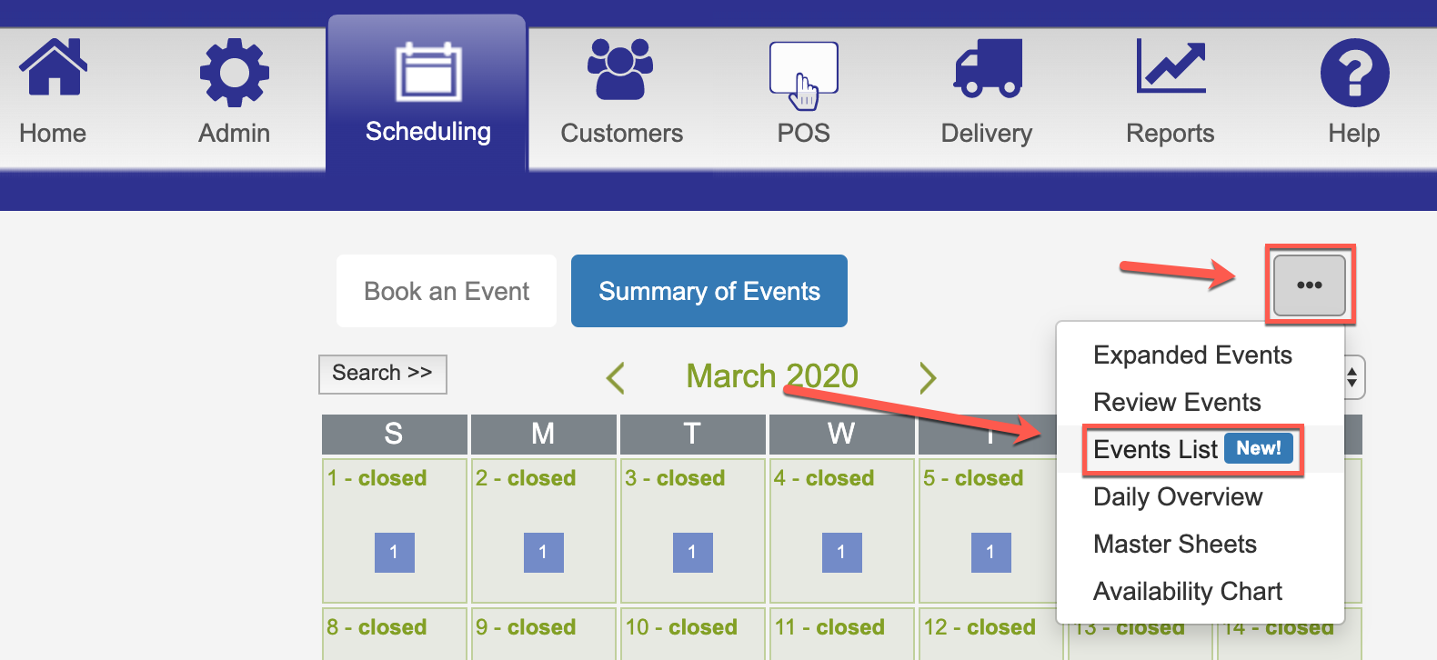The image size is (1437, 660).
Task: Click the event count badge on March 3
Action: (x=692, y=552)
